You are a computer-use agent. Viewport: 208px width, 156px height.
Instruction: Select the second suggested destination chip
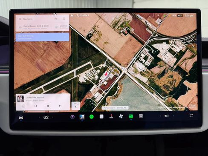[62, 27]
